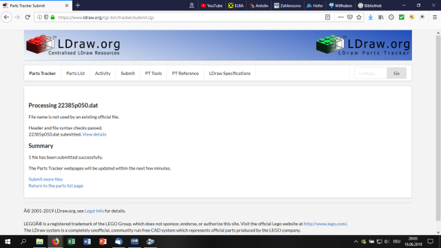Open the notification center icon

(430, 242)
